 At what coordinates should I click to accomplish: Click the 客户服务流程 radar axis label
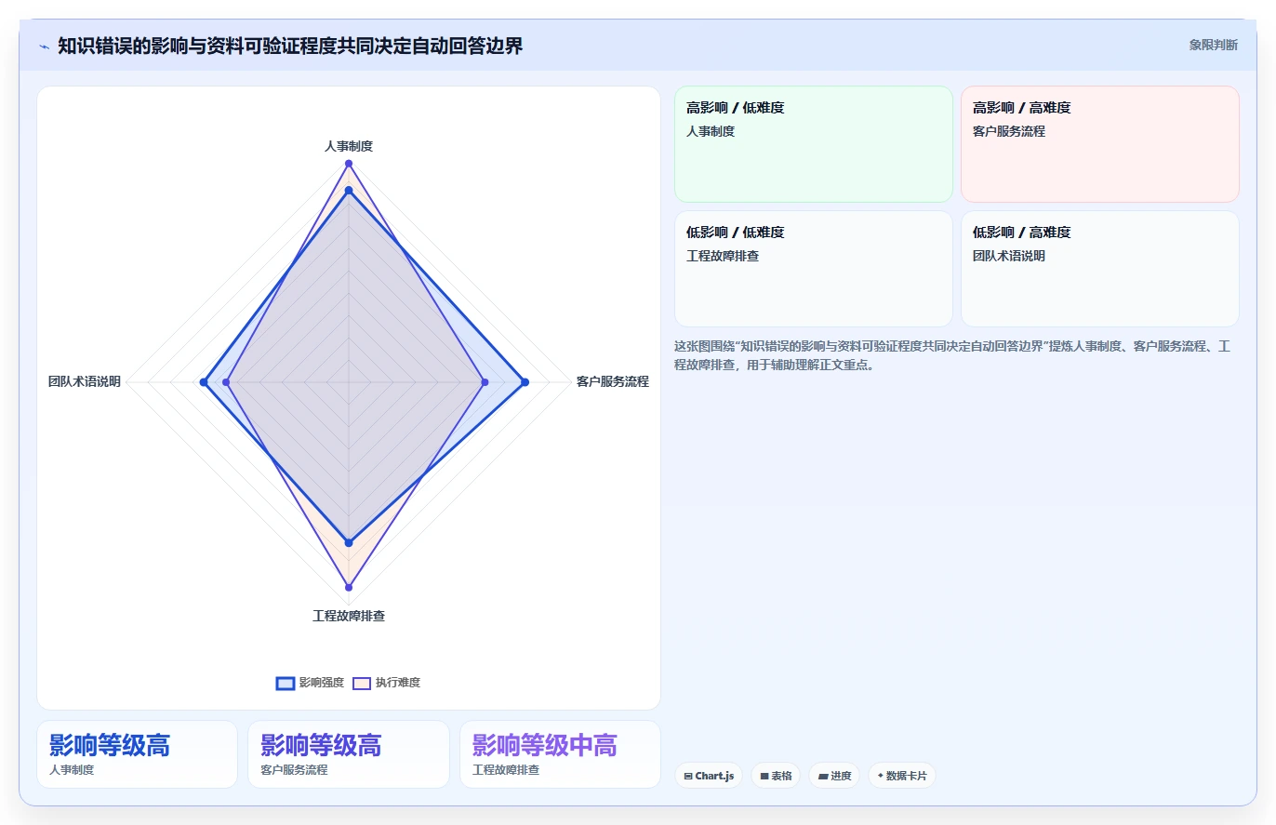pos(612,381)
